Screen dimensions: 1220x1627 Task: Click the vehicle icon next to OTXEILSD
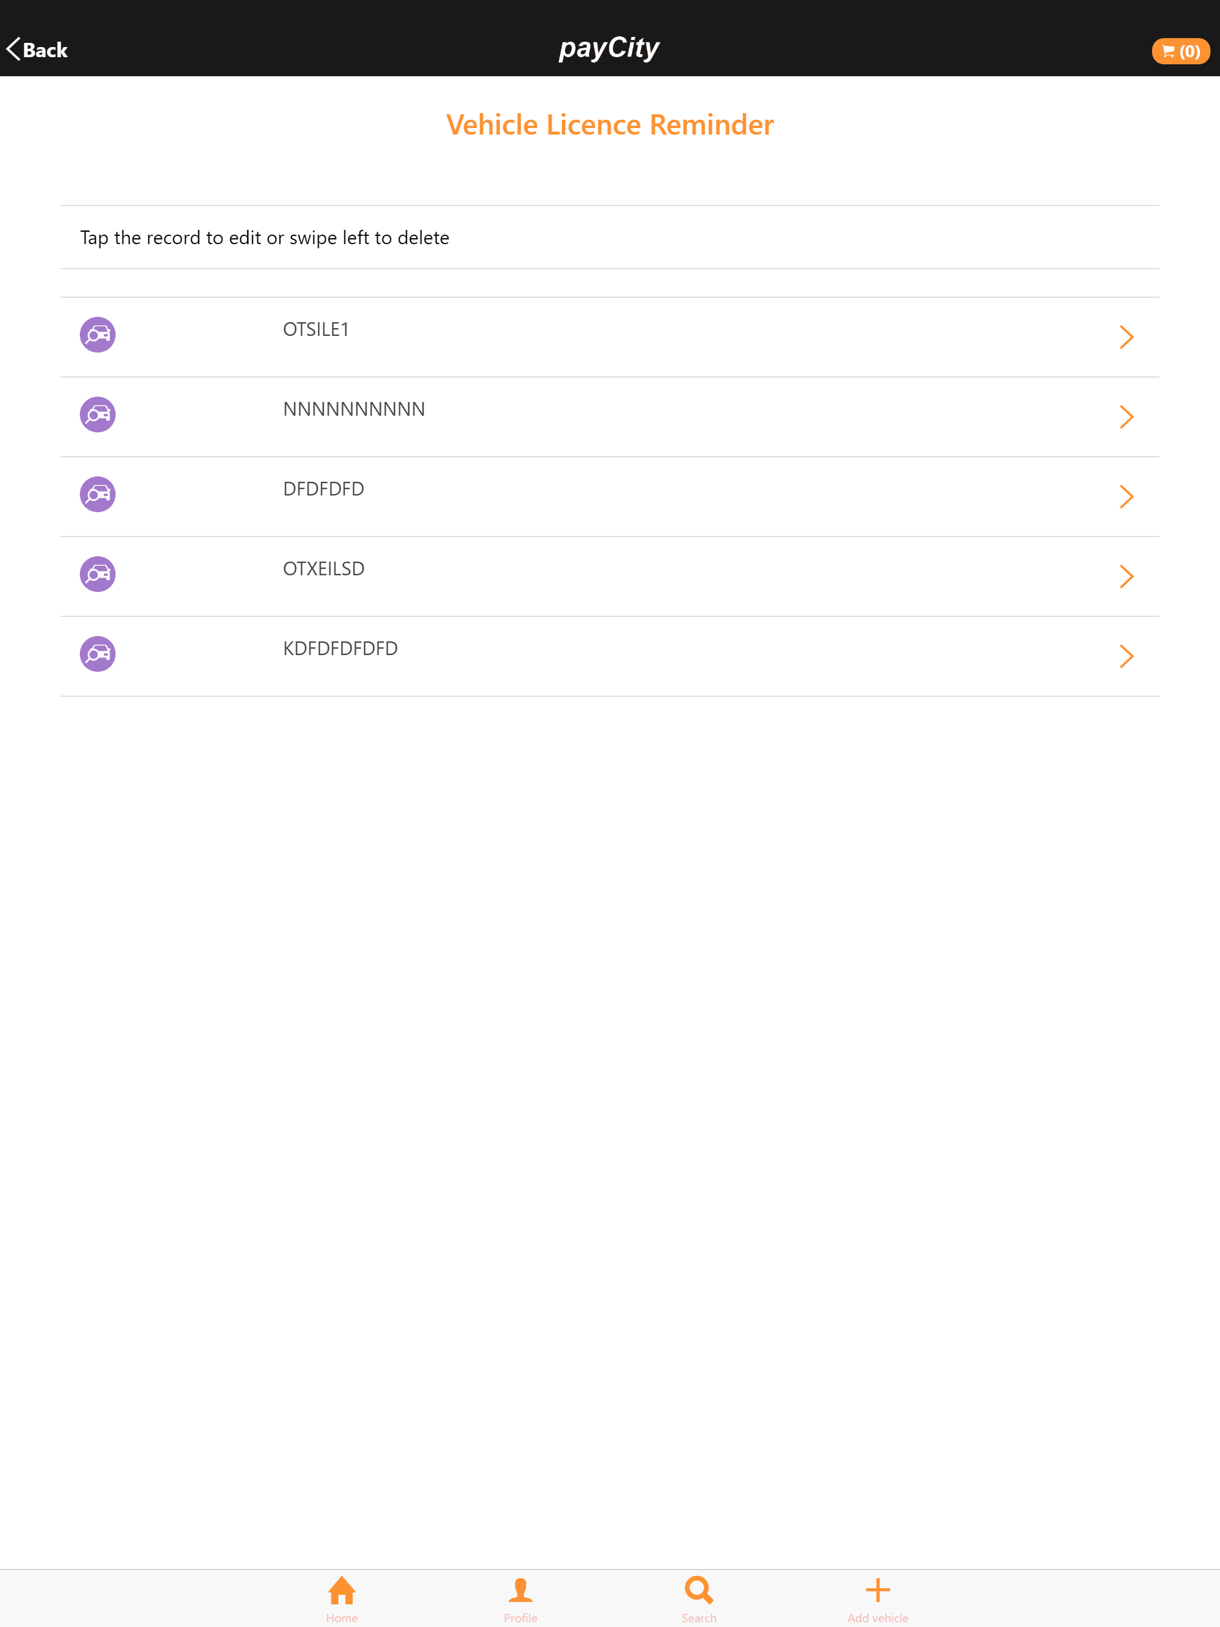[97, 573]
